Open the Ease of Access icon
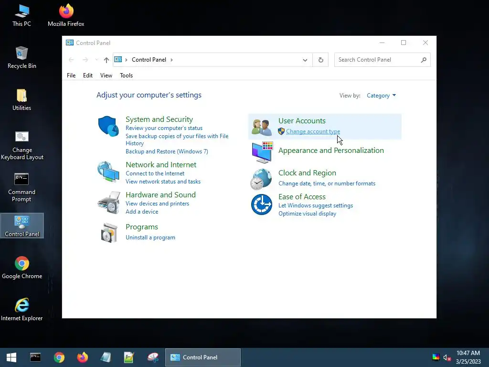This screenshot has width=489, height=367. [x=262, y=205]
